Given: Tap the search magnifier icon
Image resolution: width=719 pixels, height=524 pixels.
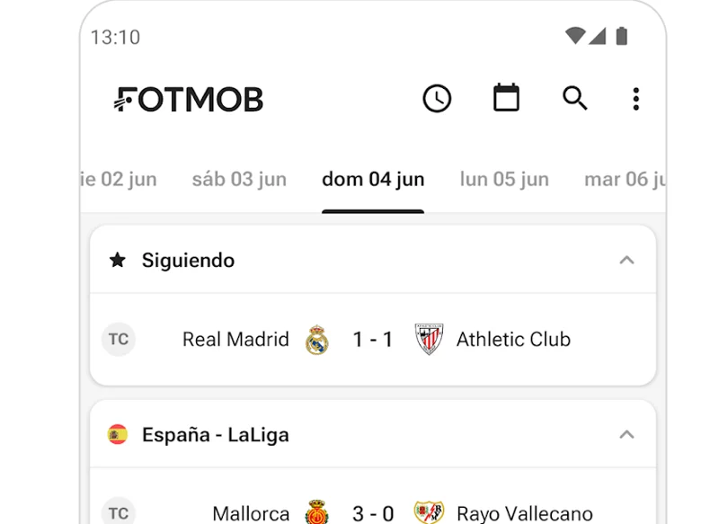Looking at the screenshot, I should (x=575, y=98).
